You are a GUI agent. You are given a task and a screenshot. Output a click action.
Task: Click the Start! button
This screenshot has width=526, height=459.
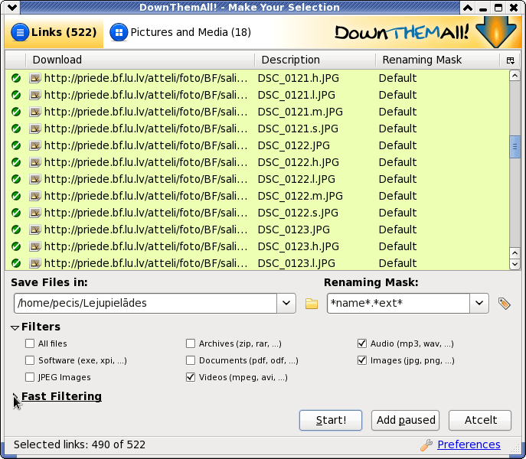click(331, 420)
